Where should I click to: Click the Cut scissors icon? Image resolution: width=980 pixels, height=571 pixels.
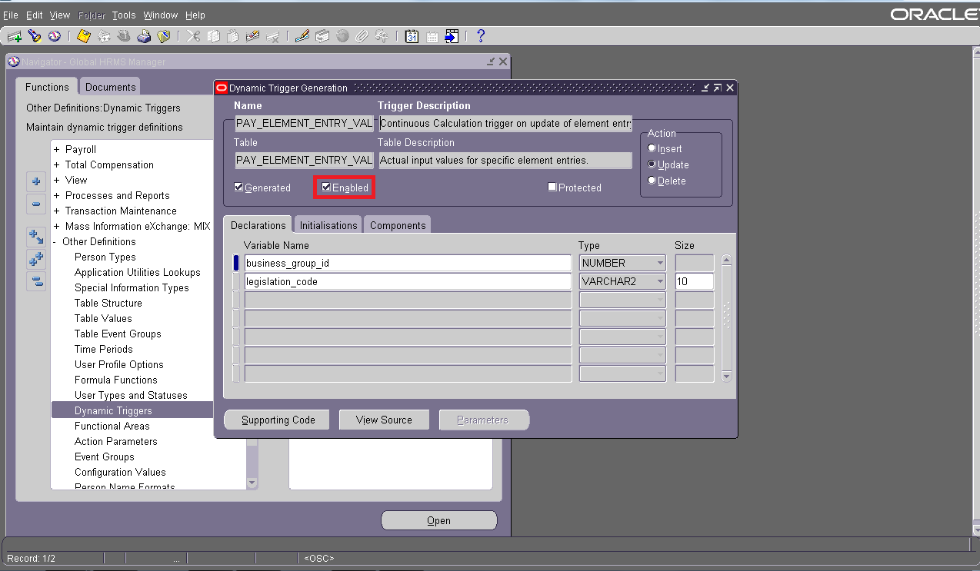coord(193,36)
